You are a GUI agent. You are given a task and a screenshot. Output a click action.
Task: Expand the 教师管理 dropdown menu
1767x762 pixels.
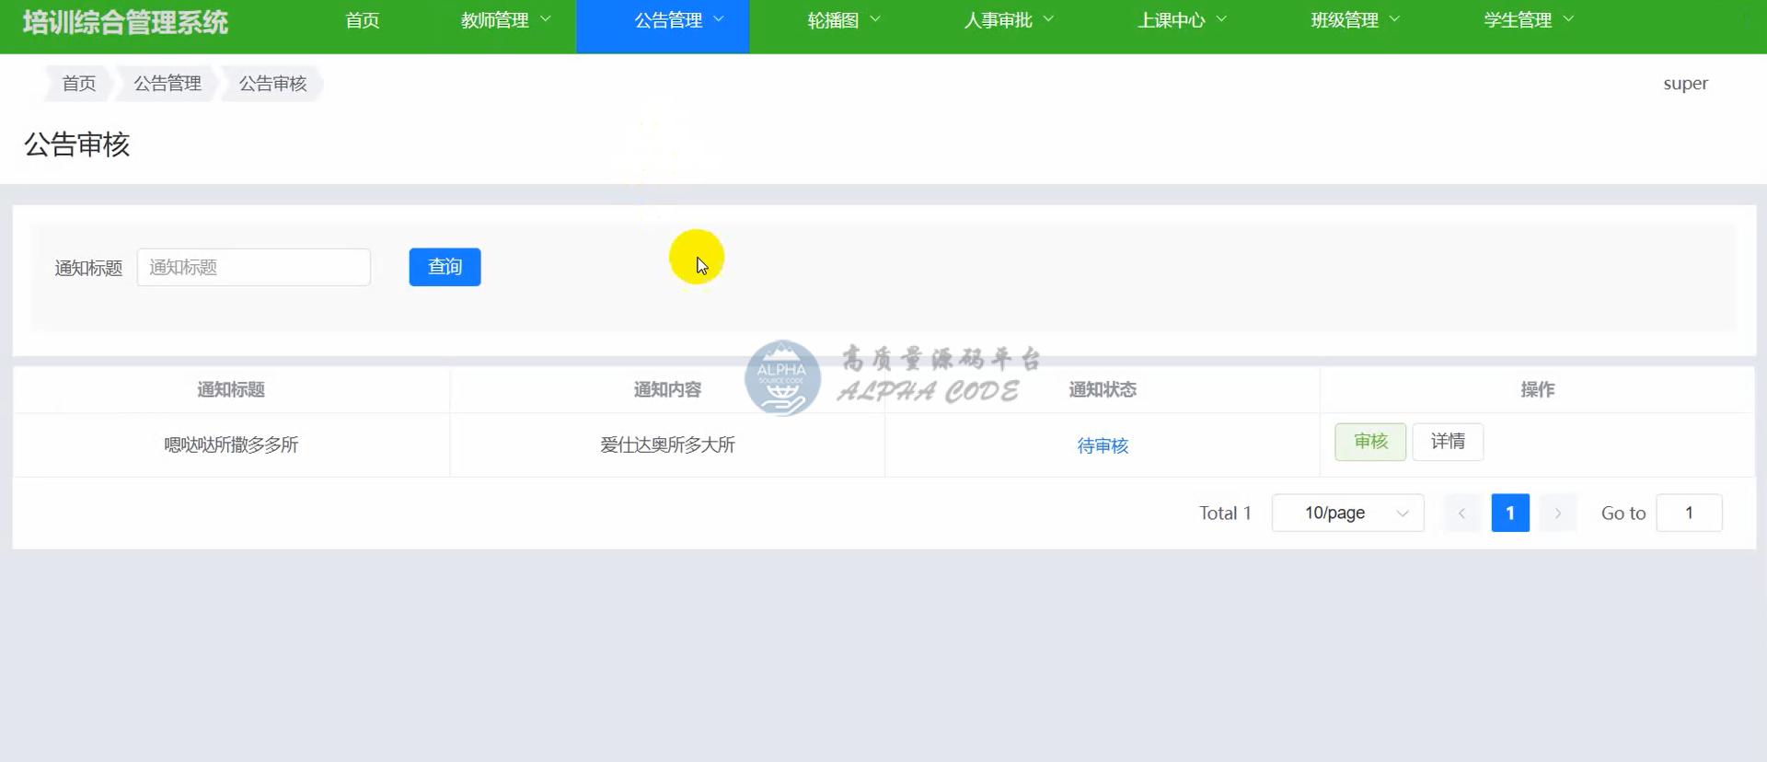click(504, 20)
